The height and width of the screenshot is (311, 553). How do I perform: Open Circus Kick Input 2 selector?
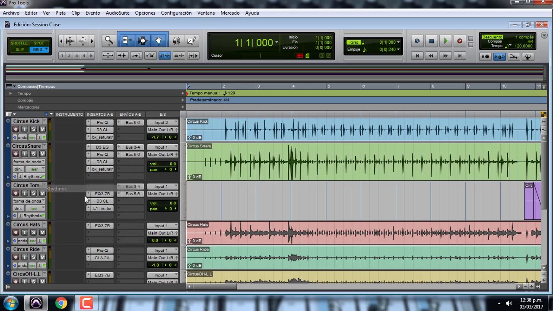pyautogui.click(x=162, y=122)
